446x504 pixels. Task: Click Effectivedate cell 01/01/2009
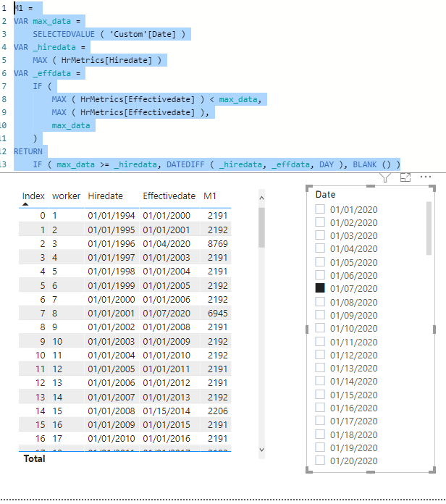click(x=167, y=341)
